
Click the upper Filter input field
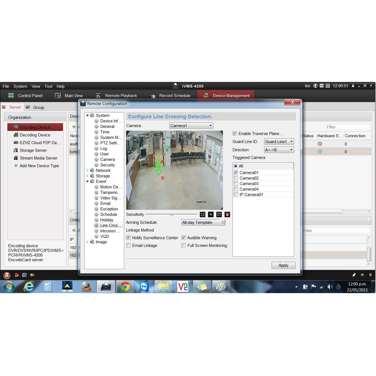click(348, 127)
